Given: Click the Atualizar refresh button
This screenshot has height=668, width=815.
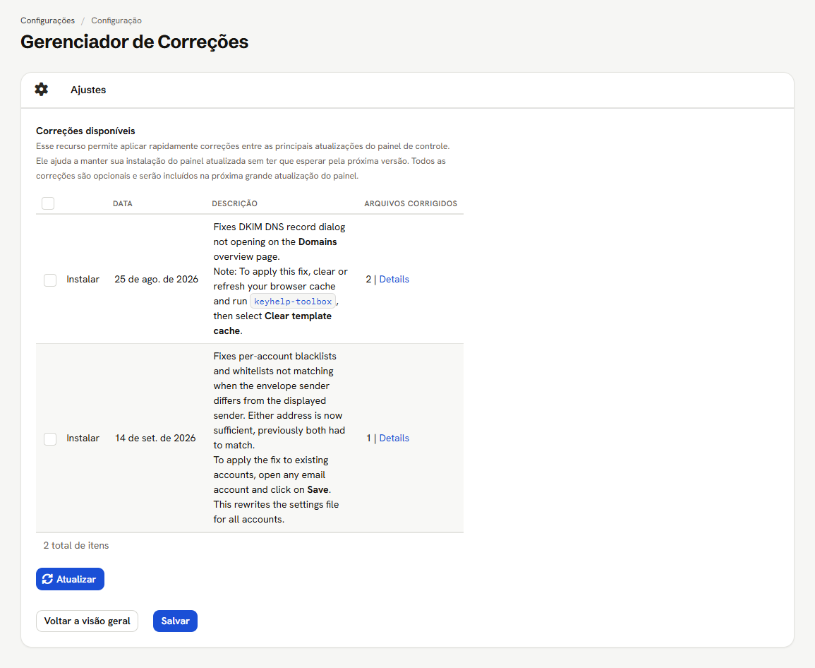Looking at the screenshot, I should coord(70,579).
